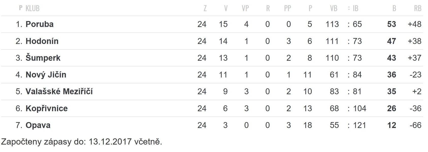Open the Hodonín team link

click(42, 41)
